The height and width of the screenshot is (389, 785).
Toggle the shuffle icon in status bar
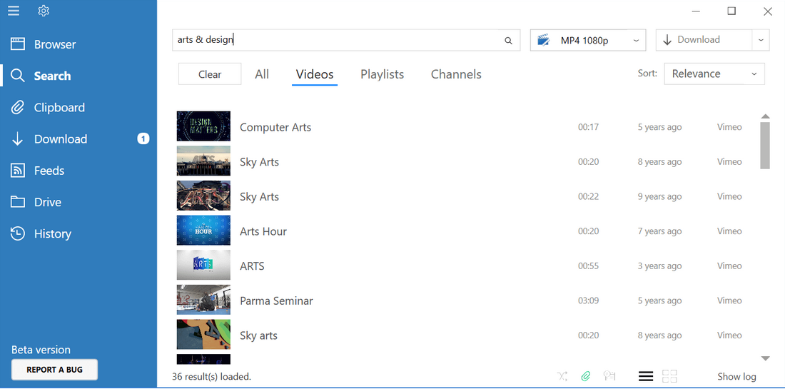562,376
